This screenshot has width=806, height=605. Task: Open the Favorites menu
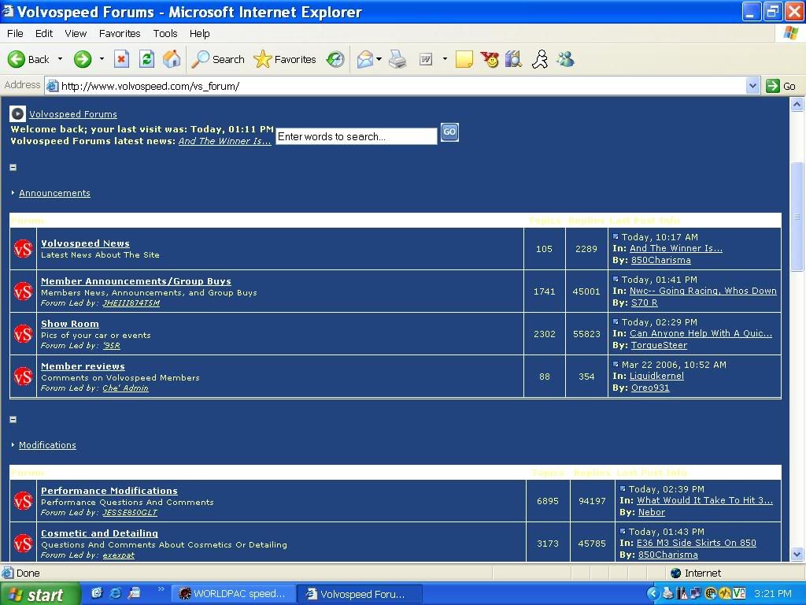[120, 33]
